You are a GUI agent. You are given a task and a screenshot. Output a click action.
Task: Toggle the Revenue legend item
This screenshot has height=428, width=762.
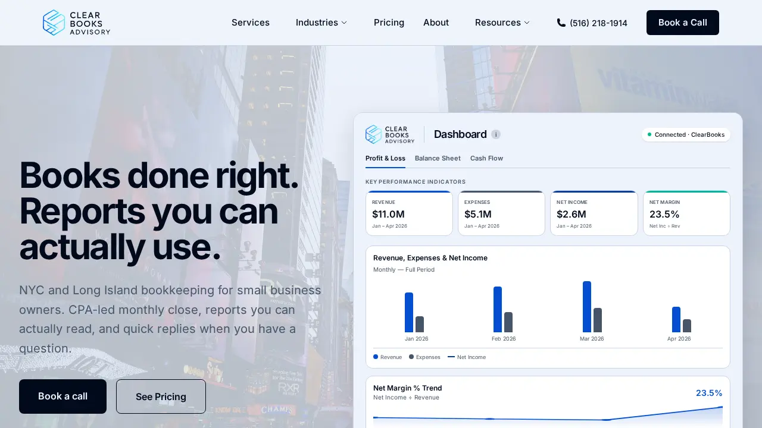point(388,357)
